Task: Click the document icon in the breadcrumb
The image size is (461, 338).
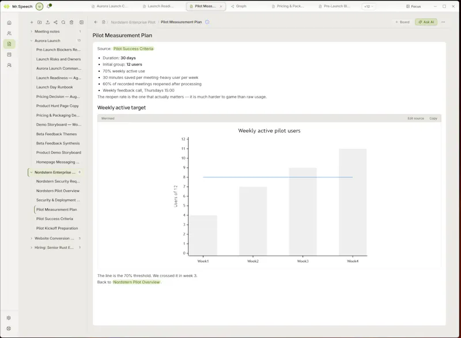Action: (104, 22)
